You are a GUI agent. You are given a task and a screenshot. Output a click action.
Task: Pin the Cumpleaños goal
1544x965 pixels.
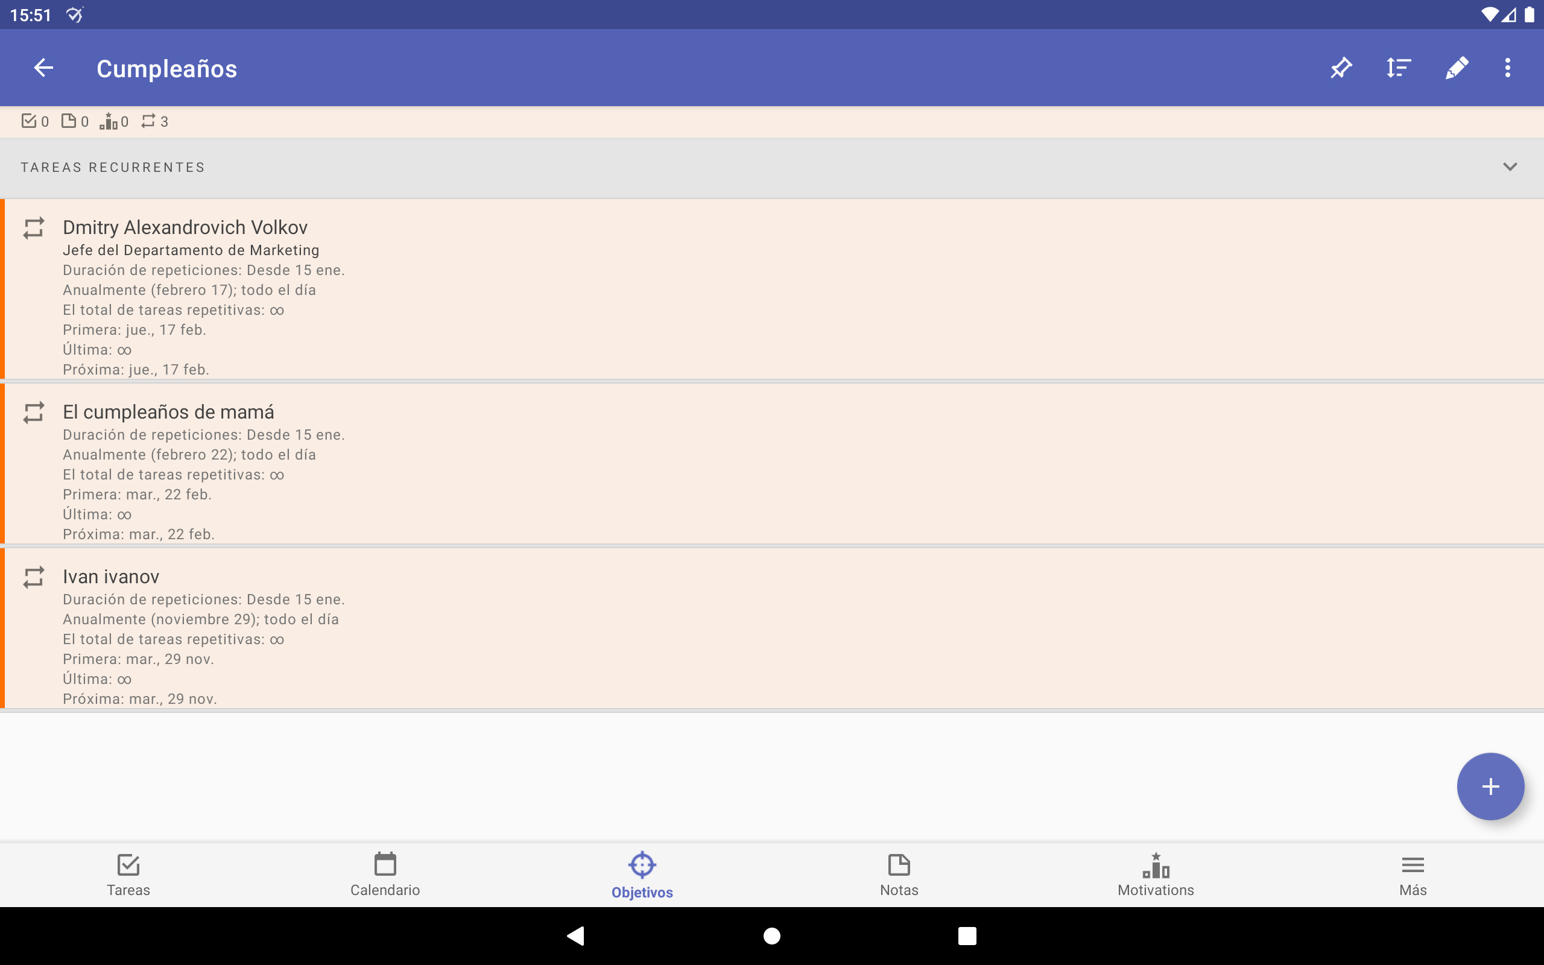(x=1341, y=68)
